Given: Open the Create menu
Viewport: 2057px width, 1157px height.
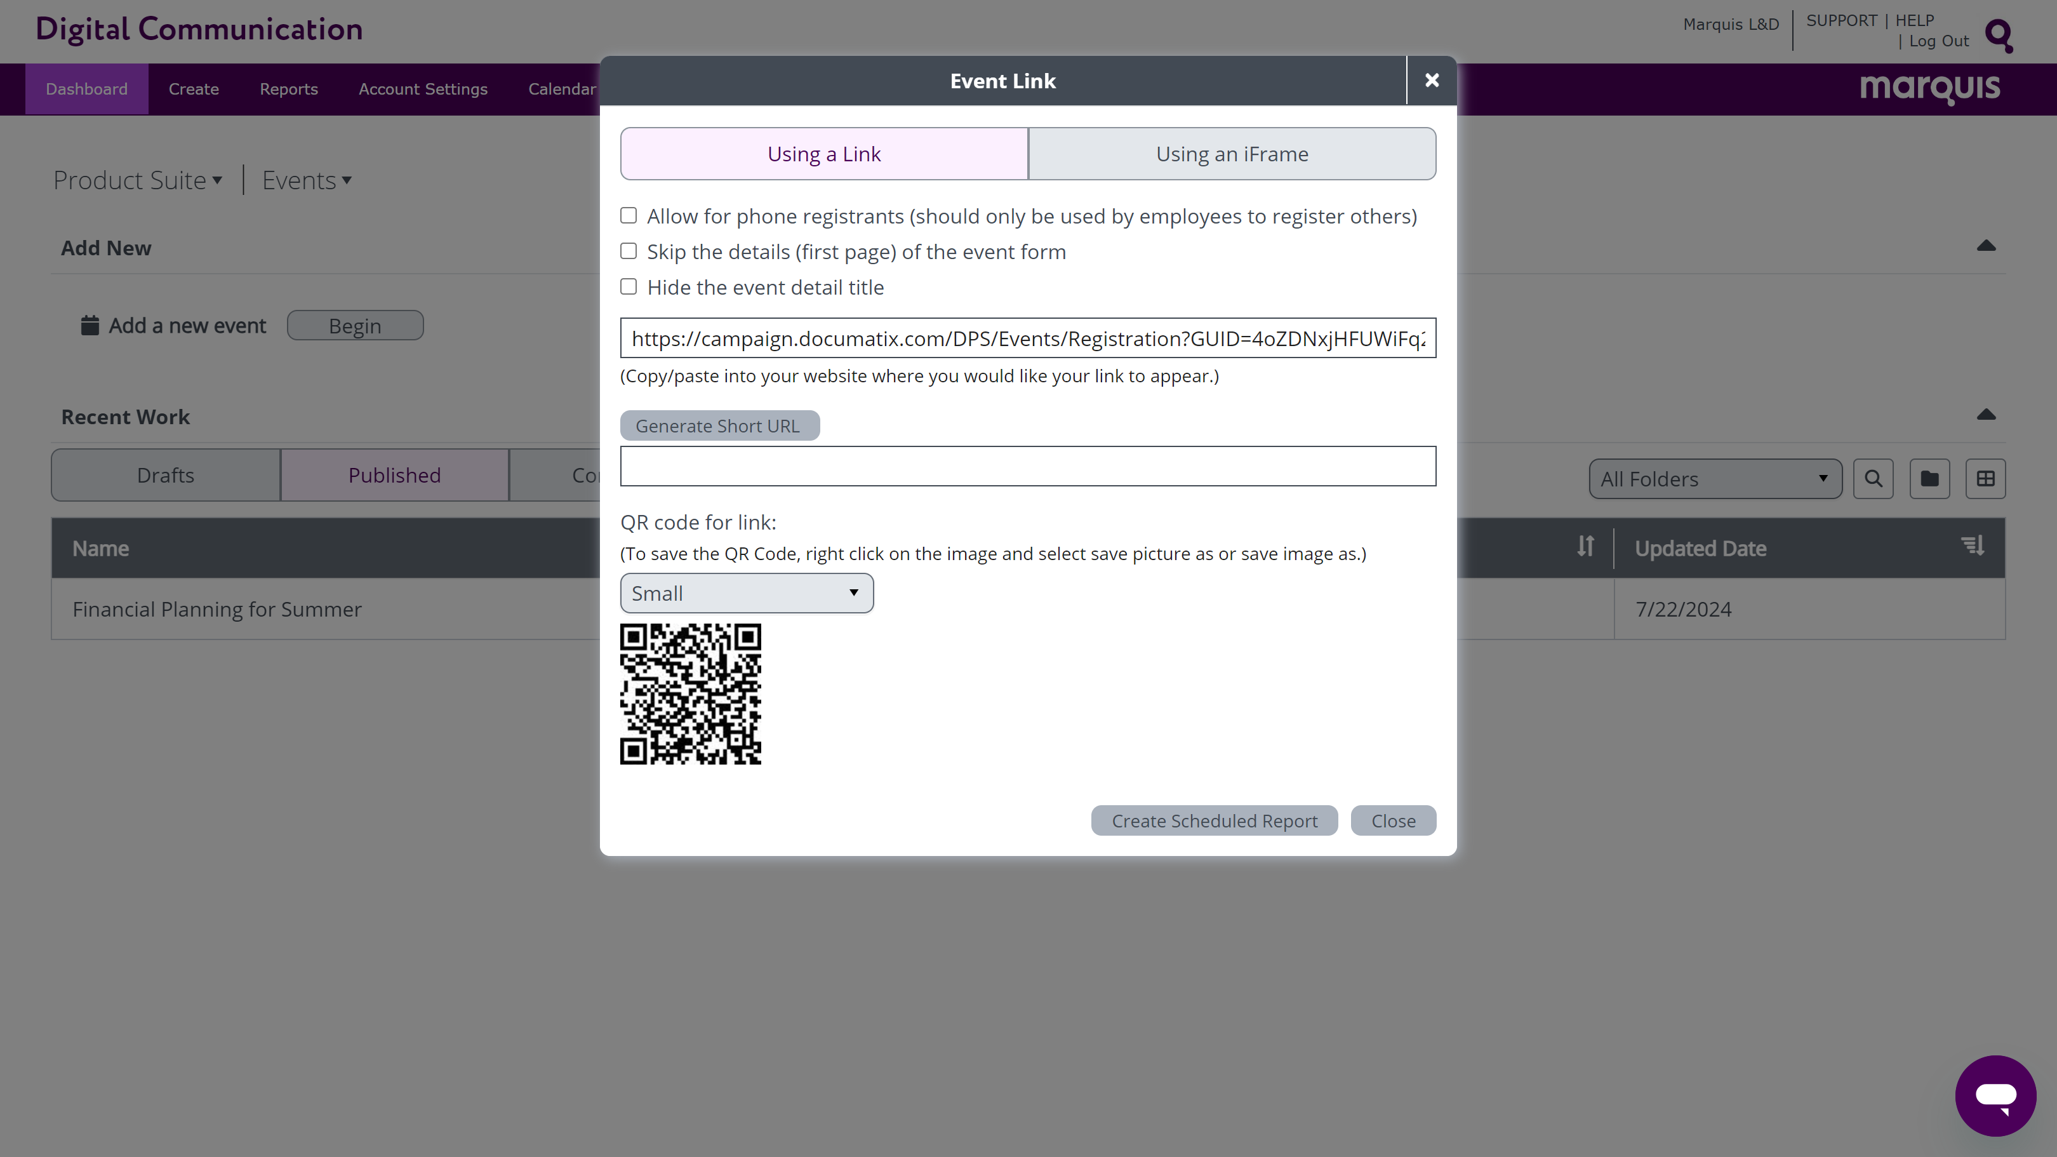Looking at the screenshot, I should (x=193, y=90).
